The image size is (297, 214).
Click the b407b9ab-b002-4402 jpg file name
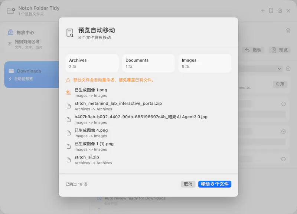pyautogui.click(x=141, y=117)
